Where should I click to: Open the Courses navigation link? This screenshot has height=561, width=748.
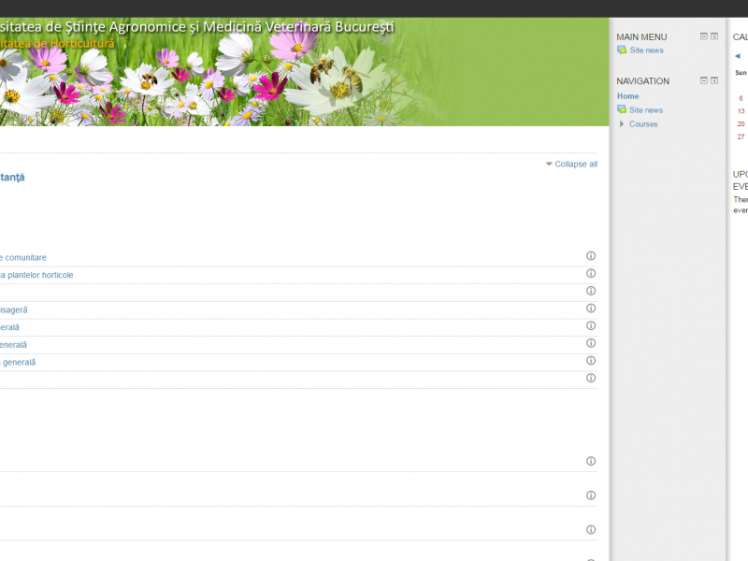pyautogui.click(x=643, y=124)
